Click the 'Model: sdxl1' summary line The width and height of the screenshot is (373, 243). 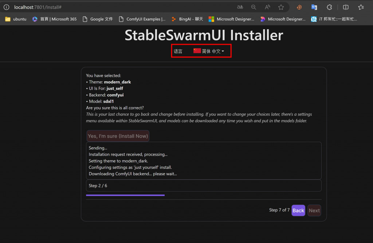(x=100, y=101)
